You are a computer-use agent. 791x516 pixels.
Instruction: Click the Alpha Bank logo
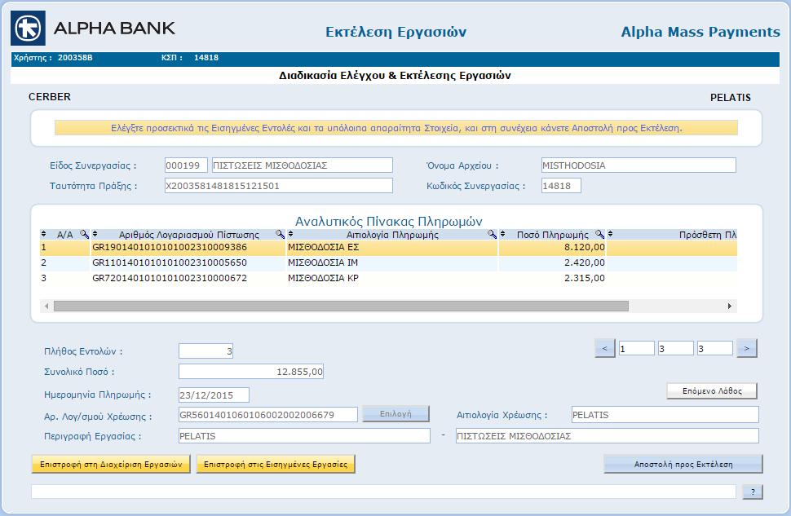click(x=93, y=29)
